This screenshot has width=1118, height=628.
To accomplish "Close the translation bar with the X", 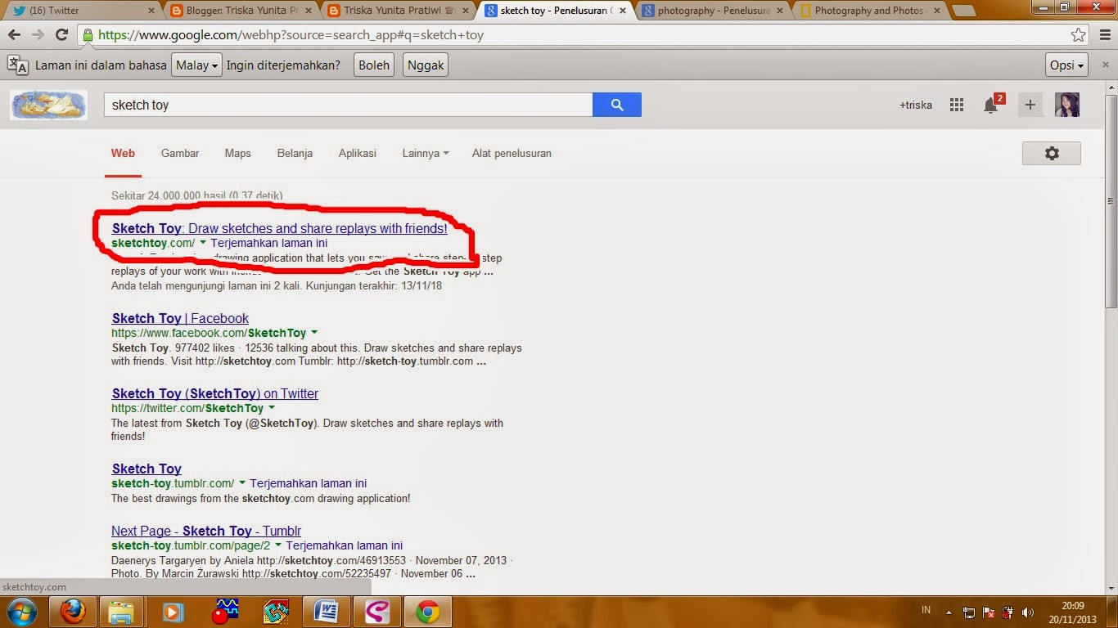I will pos(1104,65).
